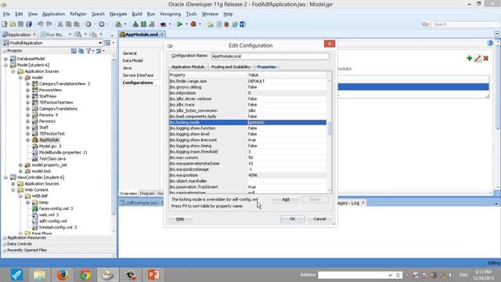Click the Property column header
This screenshot has height=282, width=501.
[208, 75]
